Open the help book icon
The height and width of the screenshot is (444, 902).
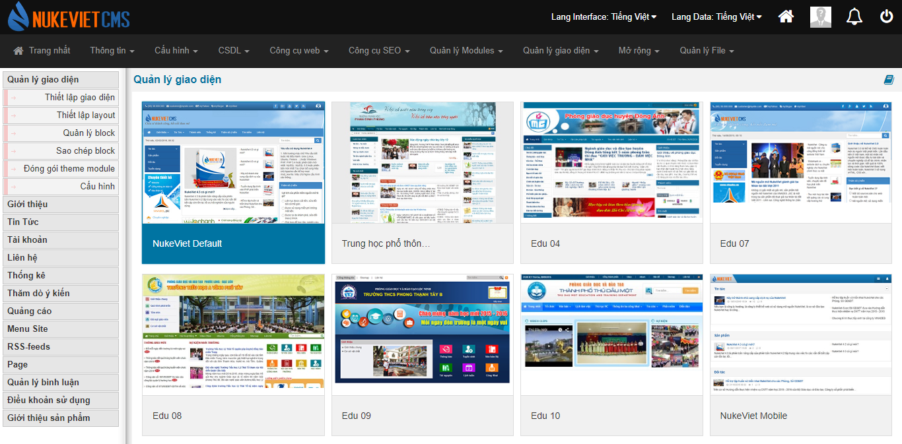(x=889, y=80)
